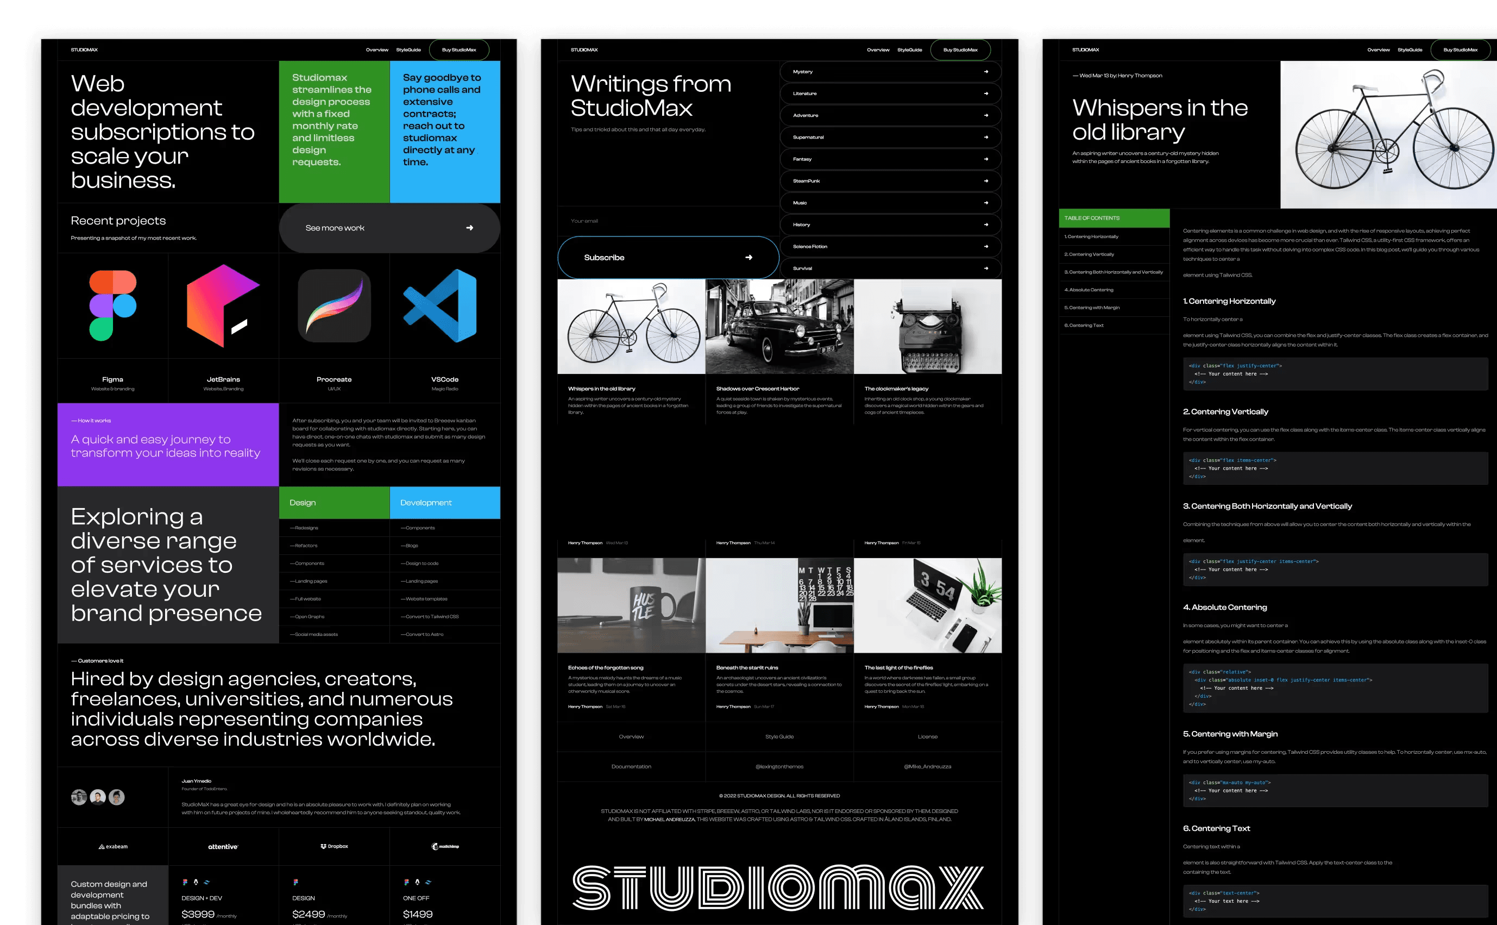The width and height of the screenshot is (1497, 925).
Task: Select the Figma icon under Recent projects
Action: [112, 305]
